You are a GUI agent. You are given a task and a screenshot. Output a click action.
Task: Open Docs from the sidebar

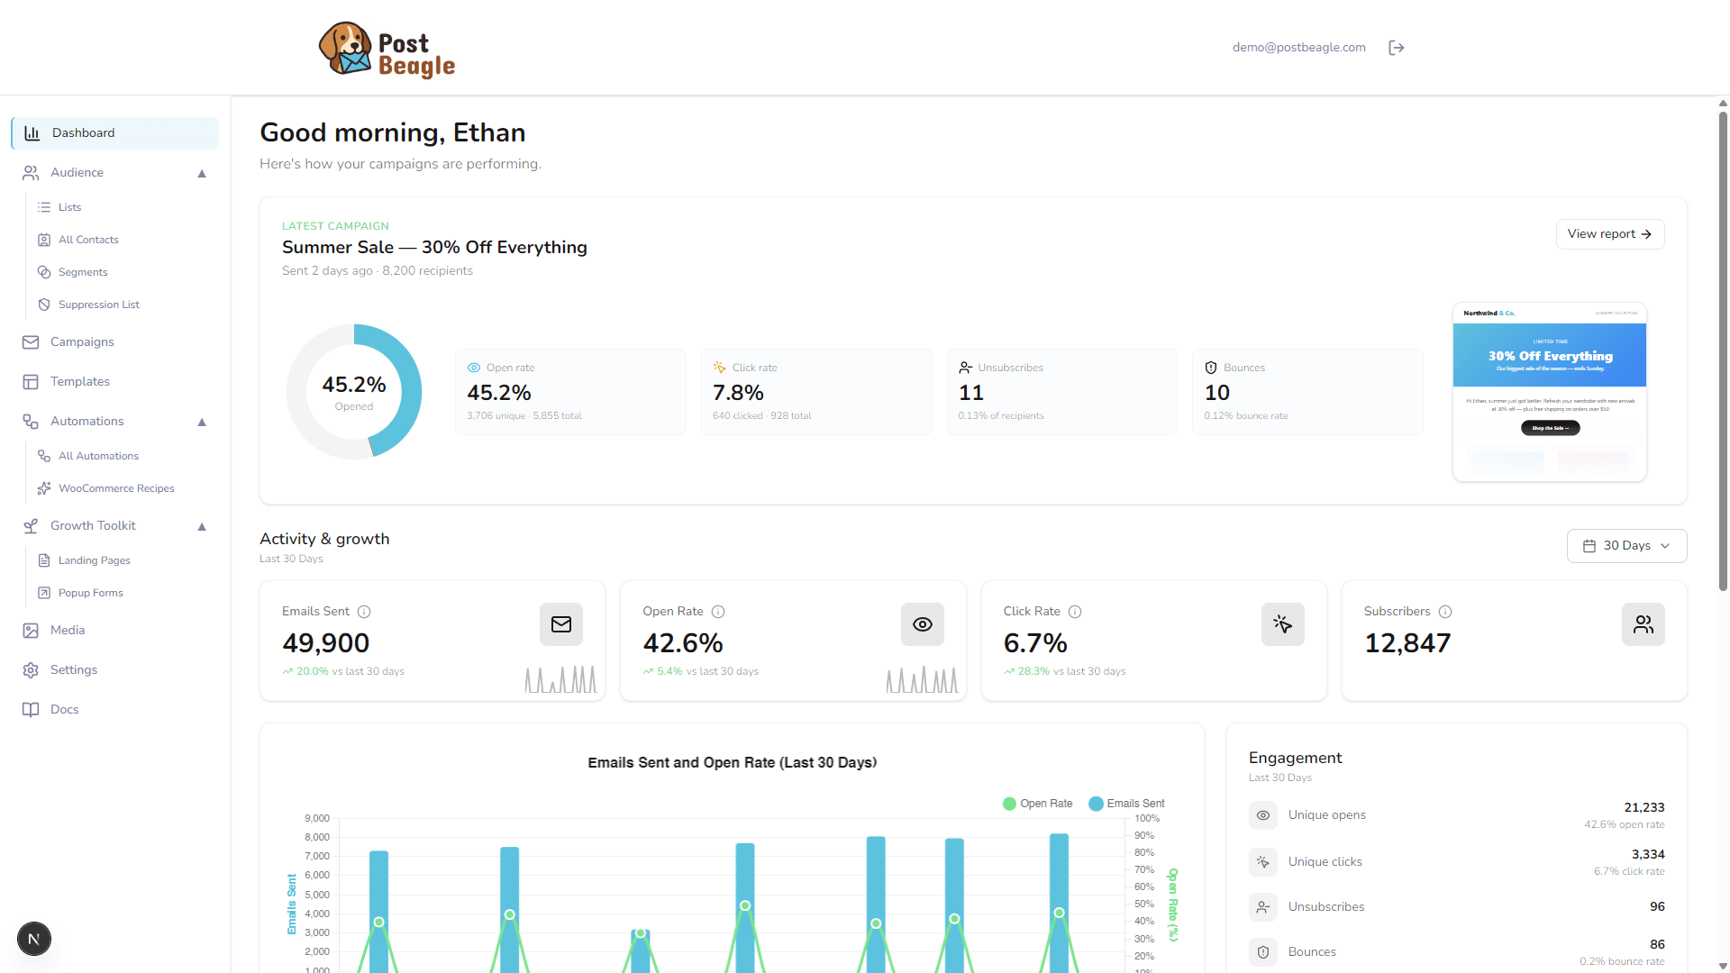point(115,710)
